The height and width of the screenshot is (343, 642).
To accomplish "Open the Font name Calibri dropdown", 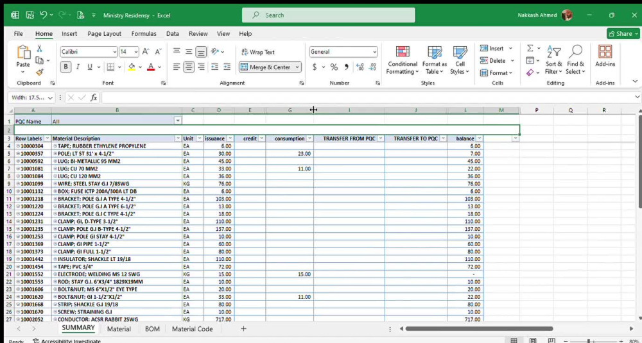I will (x=115, y=52).
